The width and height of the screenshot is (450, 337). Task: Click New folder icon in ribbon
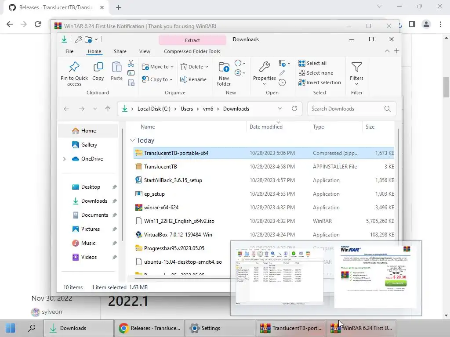(224, 67)
